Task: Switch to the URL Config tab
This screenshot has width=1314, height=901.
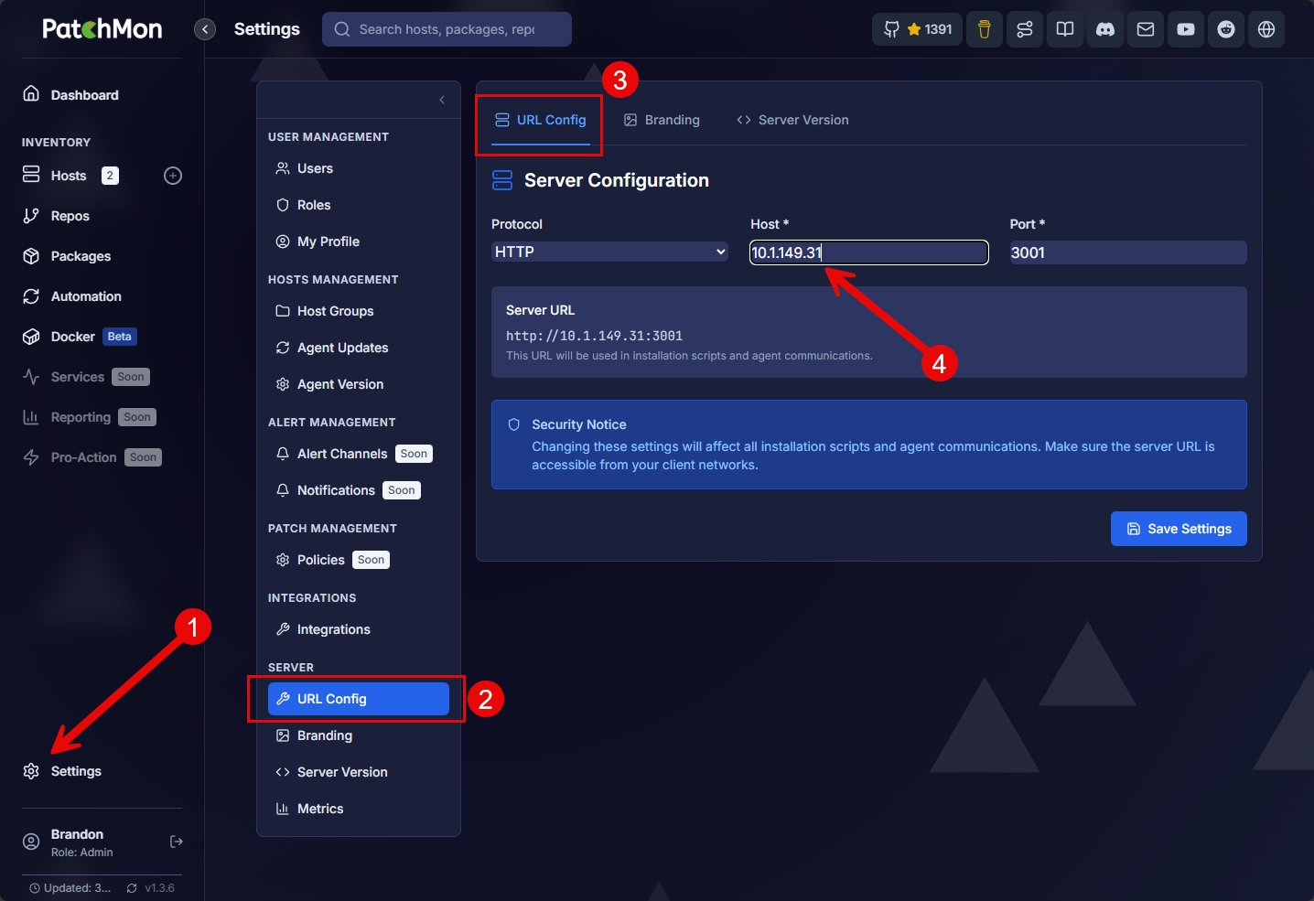Action: click(x=540, y=120)
